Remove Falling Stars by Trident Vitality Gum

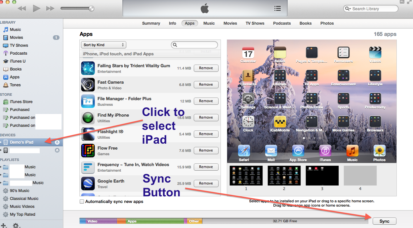pyautogui.click(x=206, y=68)
